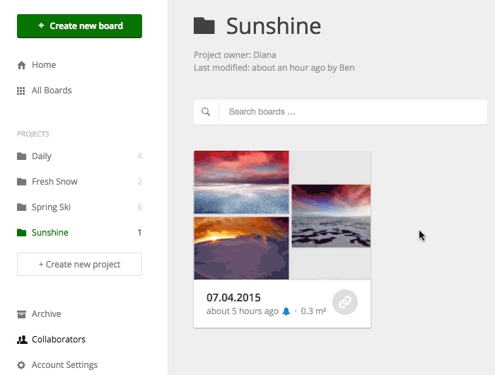Open the red sky ocean thumbnail
This screenshot has width=495, height=375.
coord(242,183)
